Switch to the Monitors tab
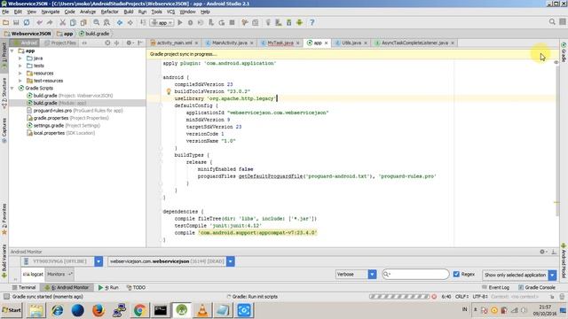Screen dimensions: 568x319 pos(59,274)
